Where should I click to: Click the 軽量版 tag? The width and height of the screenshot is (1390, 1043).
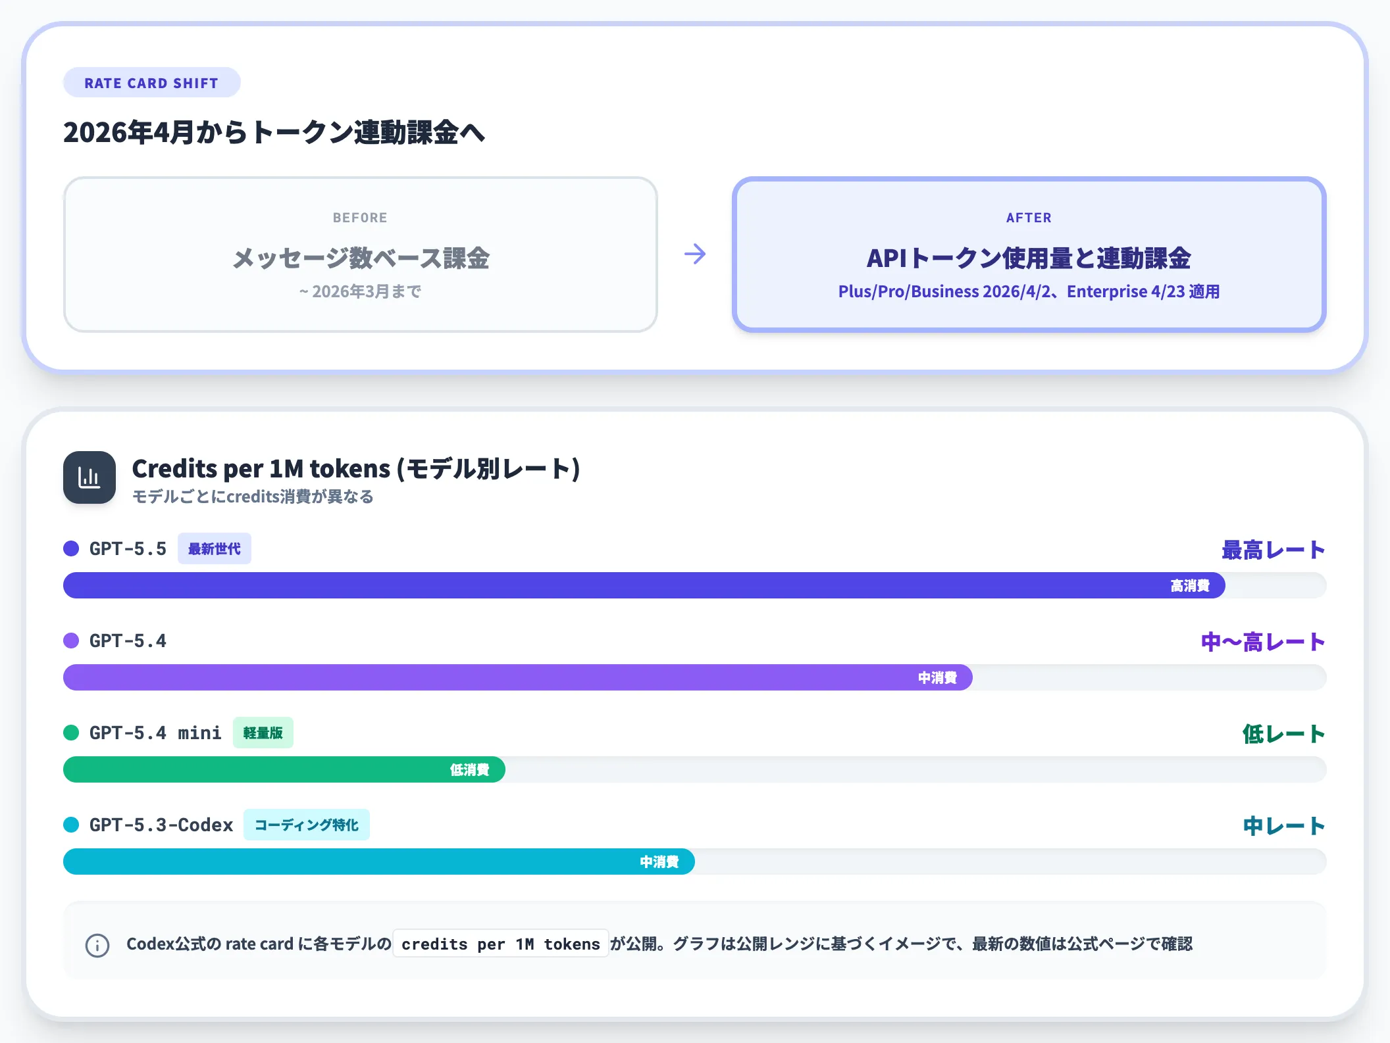pos(263,733)
